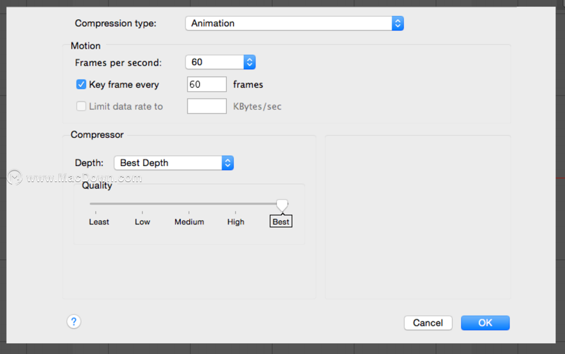This screenshot has height=354, width=565.
Task: Set quality slider to High mark
Action: pyautogui.click(x=236, y=213)
